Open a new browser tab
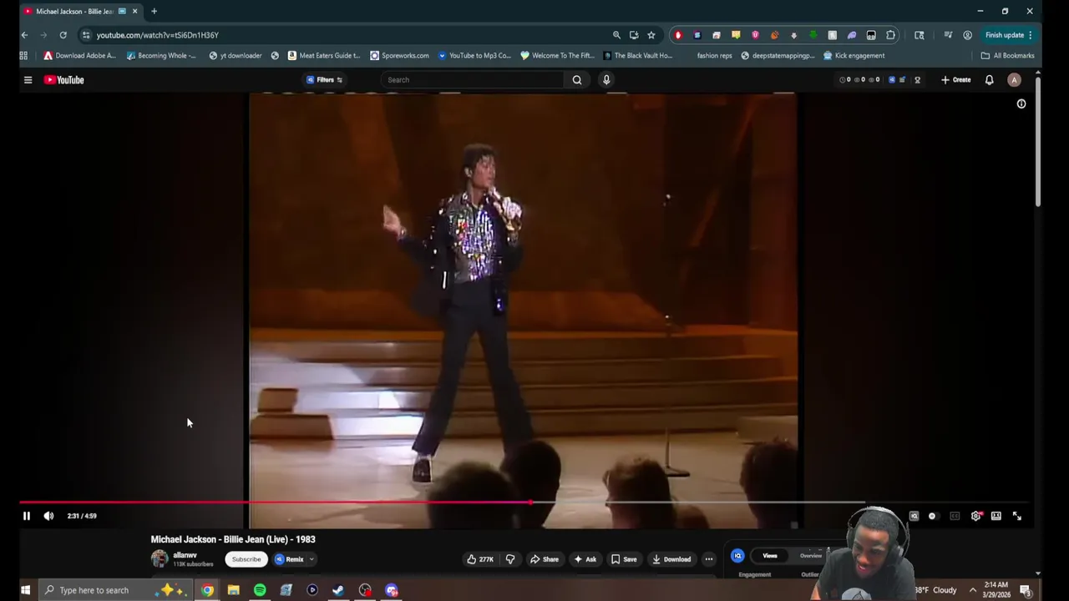Image resolution: width=1069 pixels, height=601 pixels. (154, 12)
